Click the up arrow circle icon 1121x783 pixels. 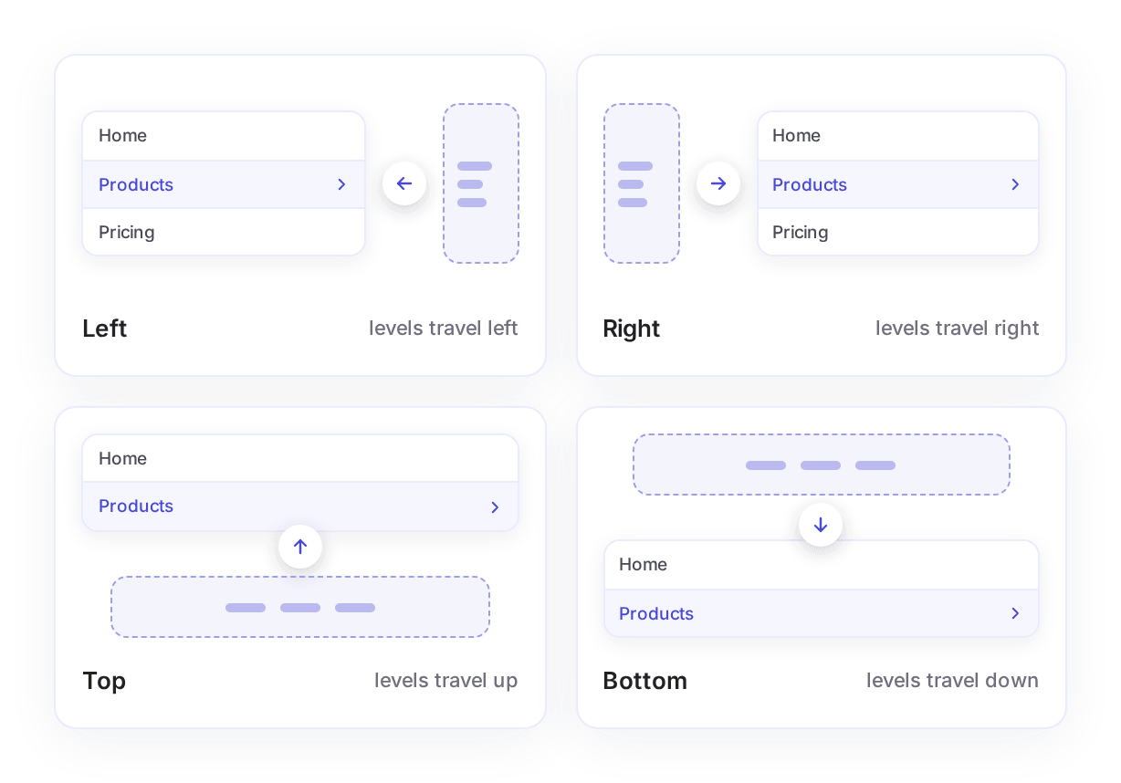300,547
